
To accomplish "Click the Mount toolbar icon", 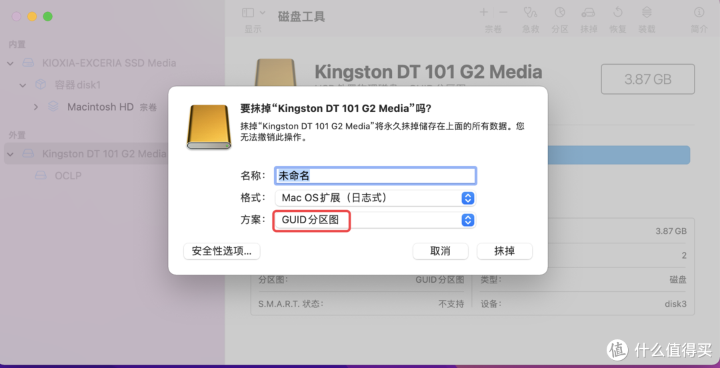I will click(647, 13).
